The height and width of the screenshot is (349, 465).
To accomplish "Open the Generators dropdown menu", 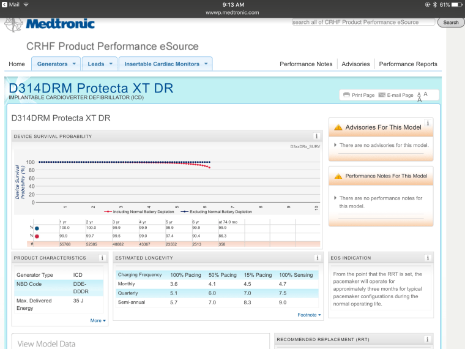I will click(56, 64).
